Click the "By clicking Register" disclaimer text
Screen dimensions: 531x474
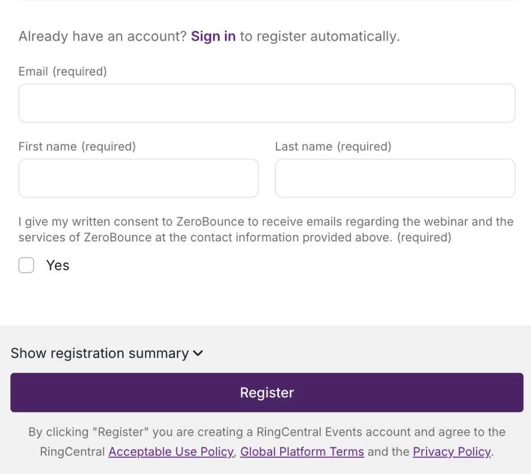pyautogui.click(x=267, y=432)
